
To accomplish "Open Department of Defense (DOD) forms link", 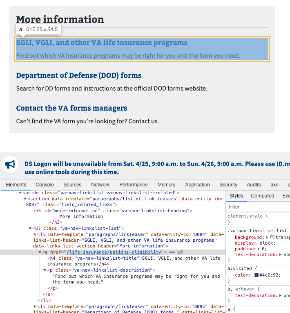I will (78, 75).
